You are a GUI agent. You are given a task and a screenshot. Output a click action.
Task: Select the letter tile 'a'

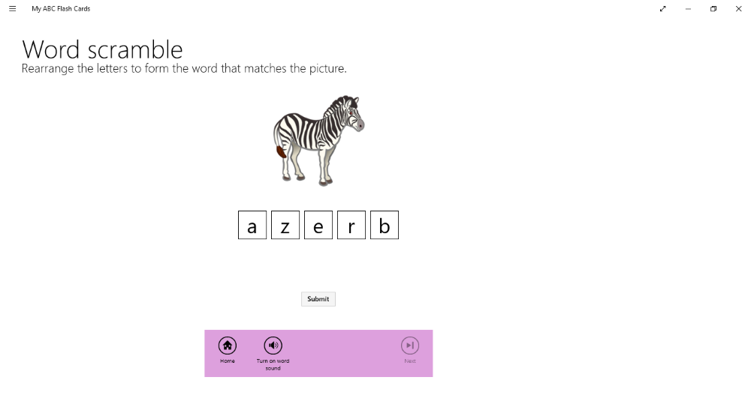pos(252,225)
